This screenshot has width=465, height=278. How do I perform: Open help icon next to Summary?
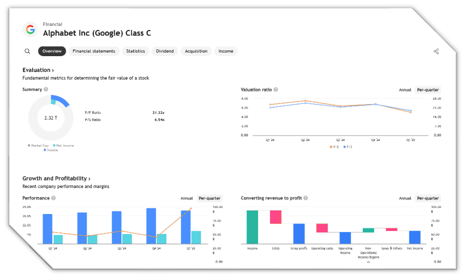[46, 89]
